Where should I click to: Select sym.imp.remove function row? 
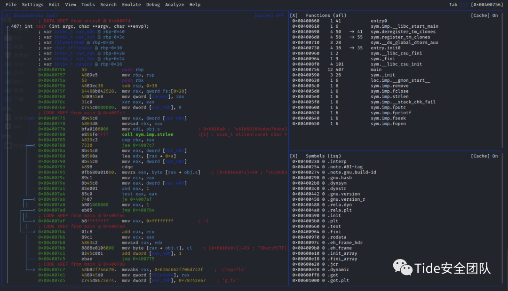[x=350, y=86]
